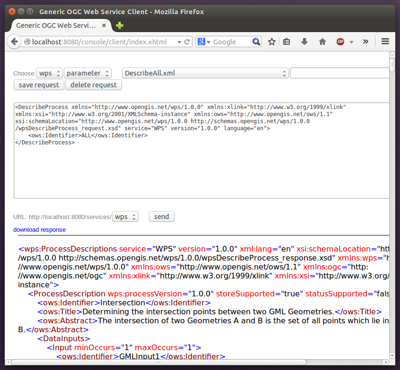This screenshot has height=370, width=400.
Task: Reload the page with the refresh icon
Action: (x=186, y=42)
